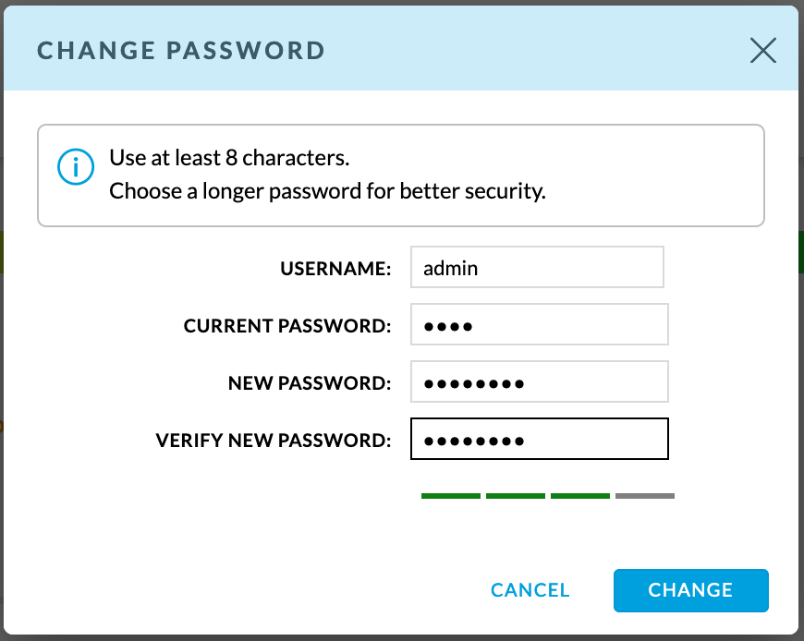This screenshot has height=641, width=804.
Task: Click the CURRENT PASSWORD label text
Action: pos(287,326)
